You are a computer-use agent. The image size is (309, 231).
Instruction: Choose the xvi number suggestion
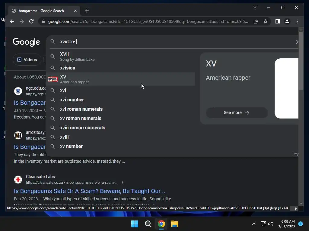tap(120, 100)
